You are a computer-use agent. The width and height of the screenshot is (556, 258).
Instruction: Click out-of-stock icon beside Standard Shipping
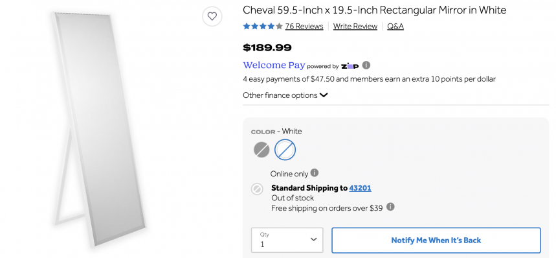(257, 189)
